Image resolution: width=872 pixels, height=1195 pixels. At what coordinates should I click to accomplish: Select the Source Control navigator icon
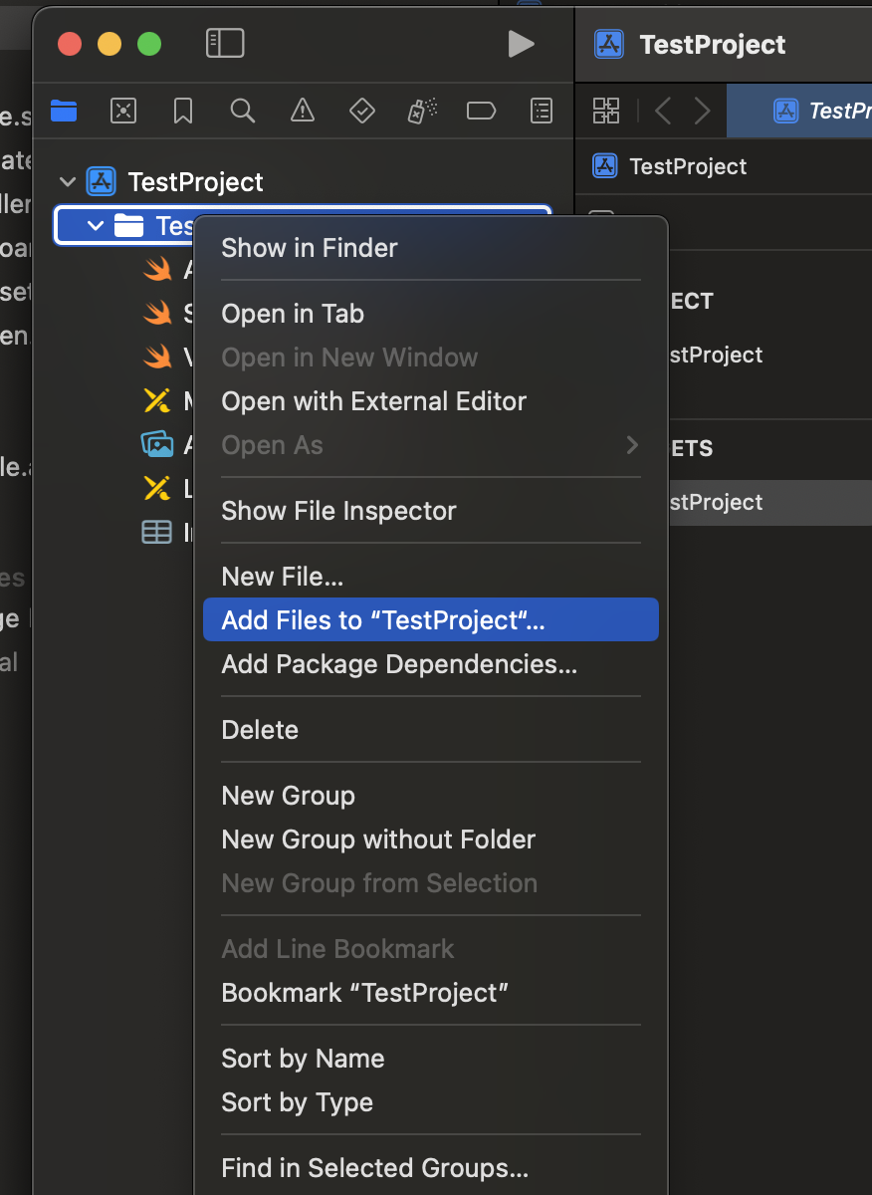click(122, 111)
